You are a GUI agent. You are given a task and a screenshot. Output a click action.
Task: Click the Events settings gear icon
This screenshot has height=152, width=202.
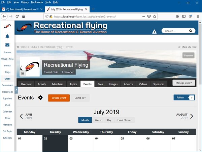[40, 98]
